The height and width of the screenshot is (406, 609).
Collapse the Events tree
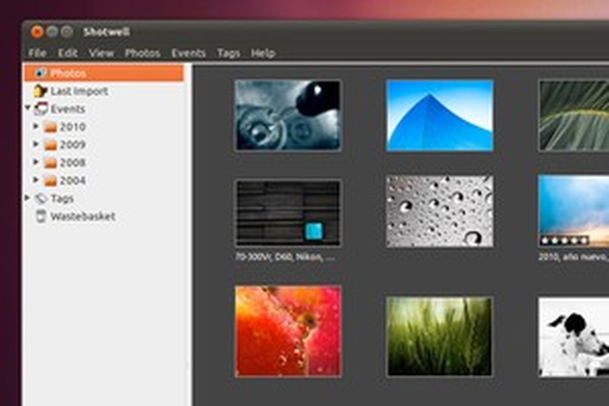point(27,109)
